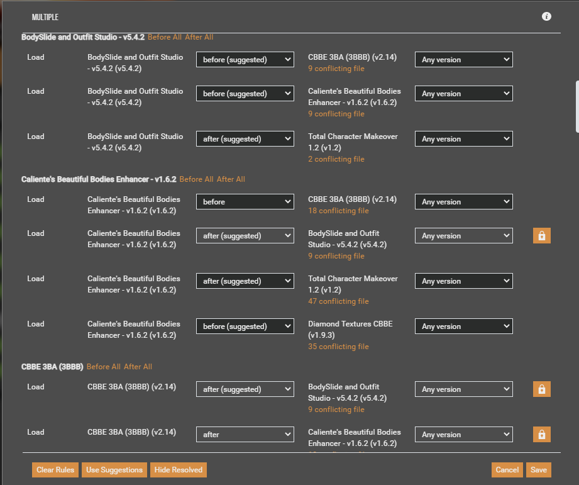Cancel the rules dialog
The image size is (579, 485).
[x=507, y=470]
